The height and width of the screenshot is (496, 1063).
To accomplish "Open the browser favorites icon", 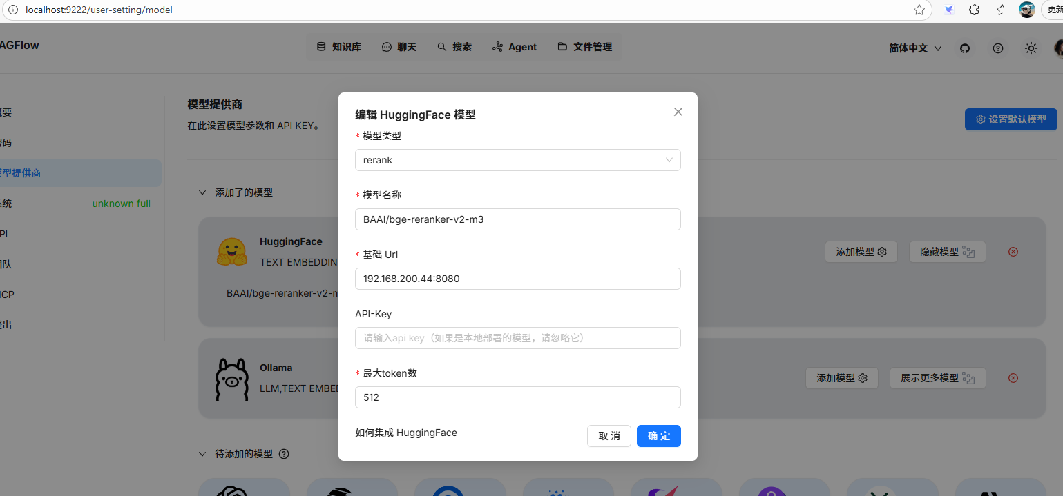I will pyautogui.click(x=1002, y=10).
